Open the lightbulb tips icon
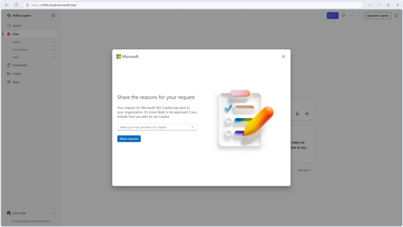The image size is (403, 227). point(396,15)
